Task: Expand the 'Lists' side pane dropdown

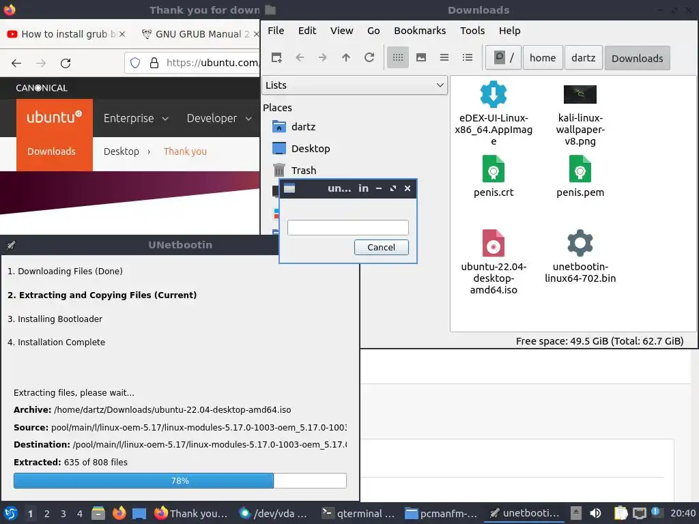Action: point(354,85)
